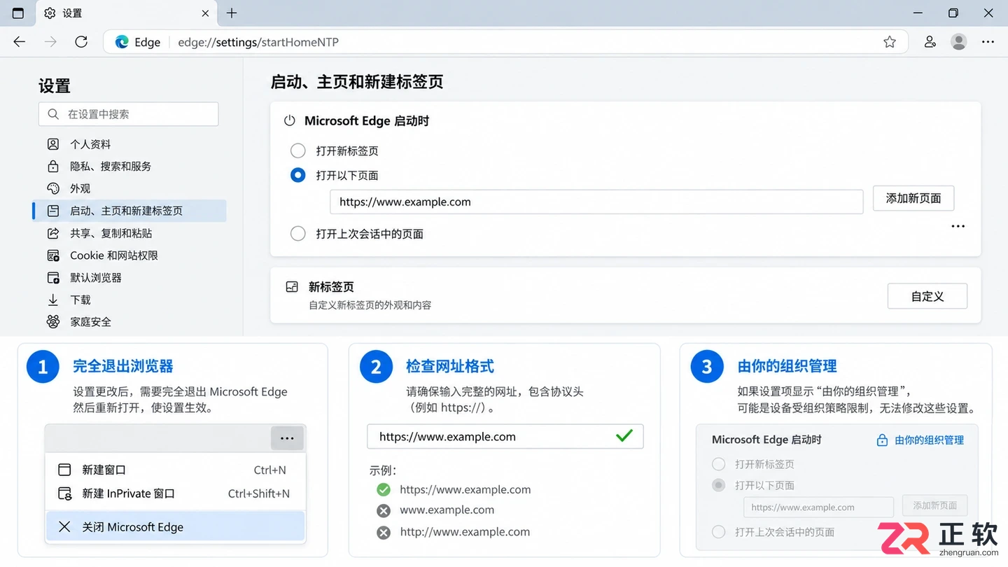Choose 关闭 Microsoft Edge menu entry
This screenshot has width=1008, height=567.
175,527
